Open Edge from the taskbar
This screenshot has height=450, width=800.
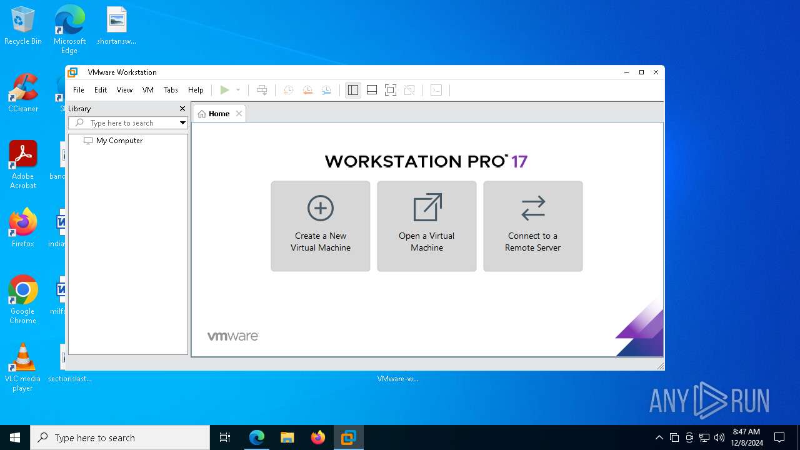[257, 437]
